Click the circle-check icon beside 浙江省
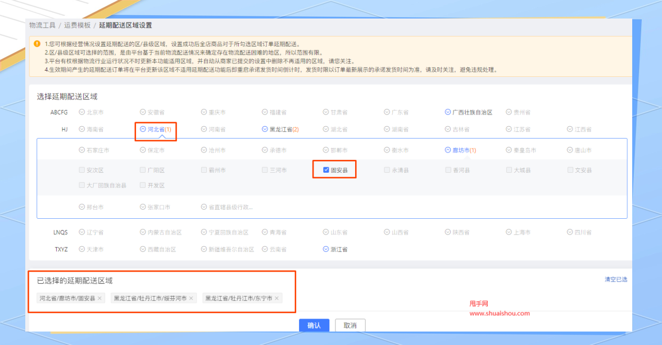Viewport: 662px width, 345px height. click(325, 249)
